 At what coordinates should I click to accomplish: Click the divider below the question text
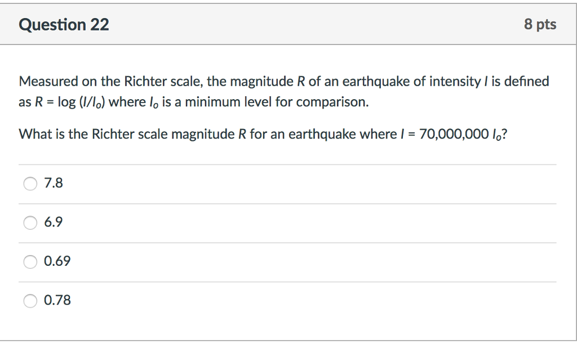point(288,164)
